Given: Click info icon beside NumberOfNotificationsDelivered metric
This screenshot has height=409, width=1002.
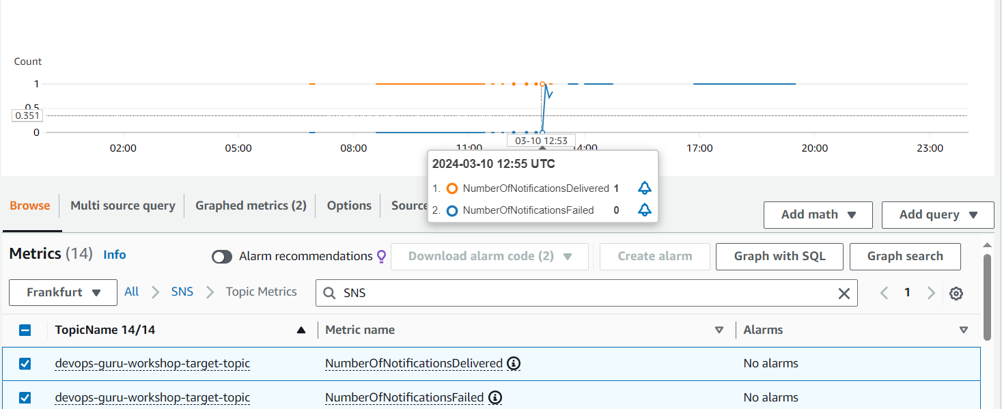Looking at the screenshot, I should tap(514, 363).
